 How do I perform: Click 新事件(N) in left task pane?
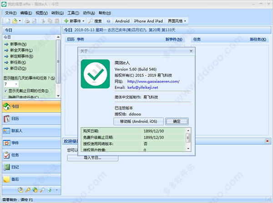pos(18,44)
